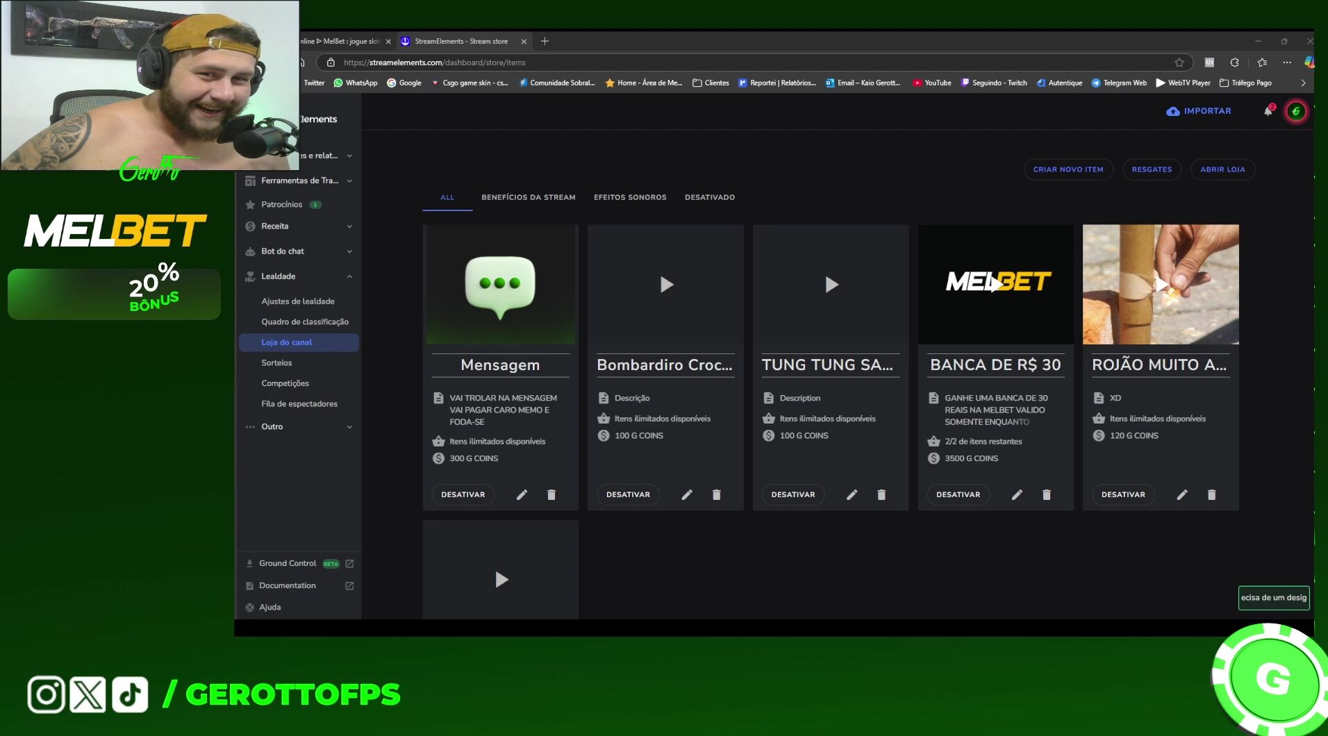
Task: Edit the Bombardiro Croc item pencil icon
Action: tap(687, 494)
